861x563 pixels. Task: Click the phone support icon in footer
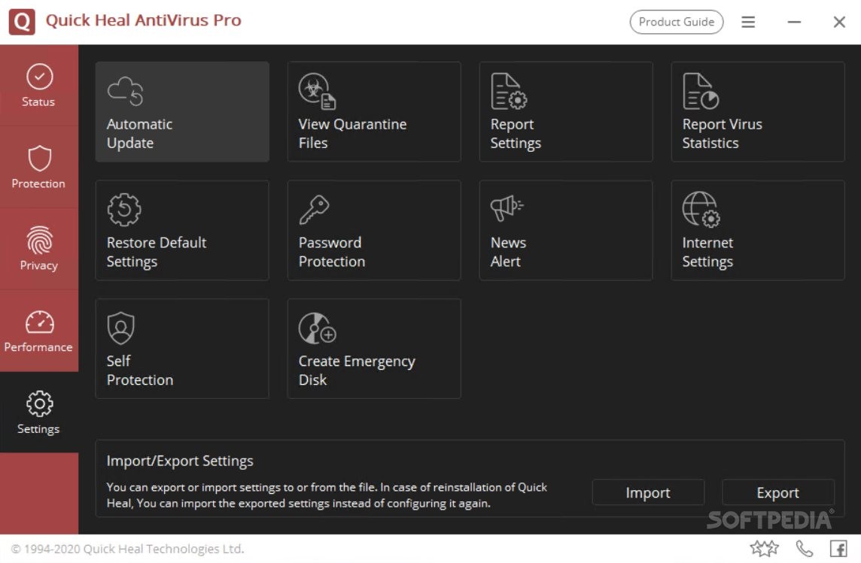point(805,548)
